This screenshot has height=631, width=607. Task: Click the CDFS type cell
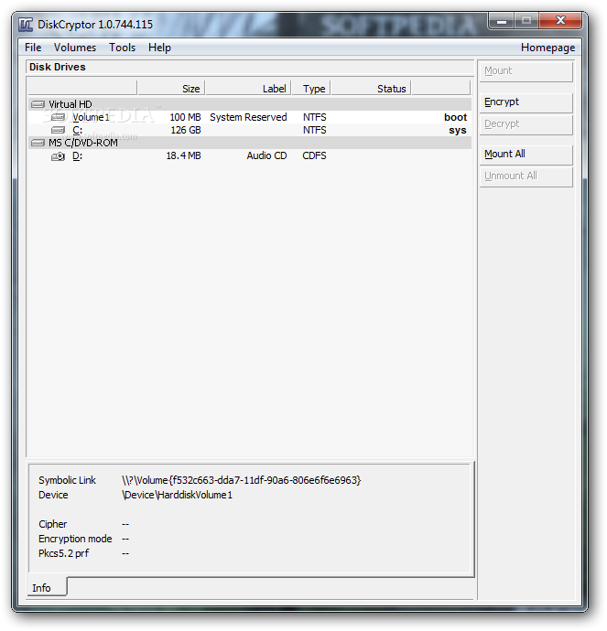point(314,155)
